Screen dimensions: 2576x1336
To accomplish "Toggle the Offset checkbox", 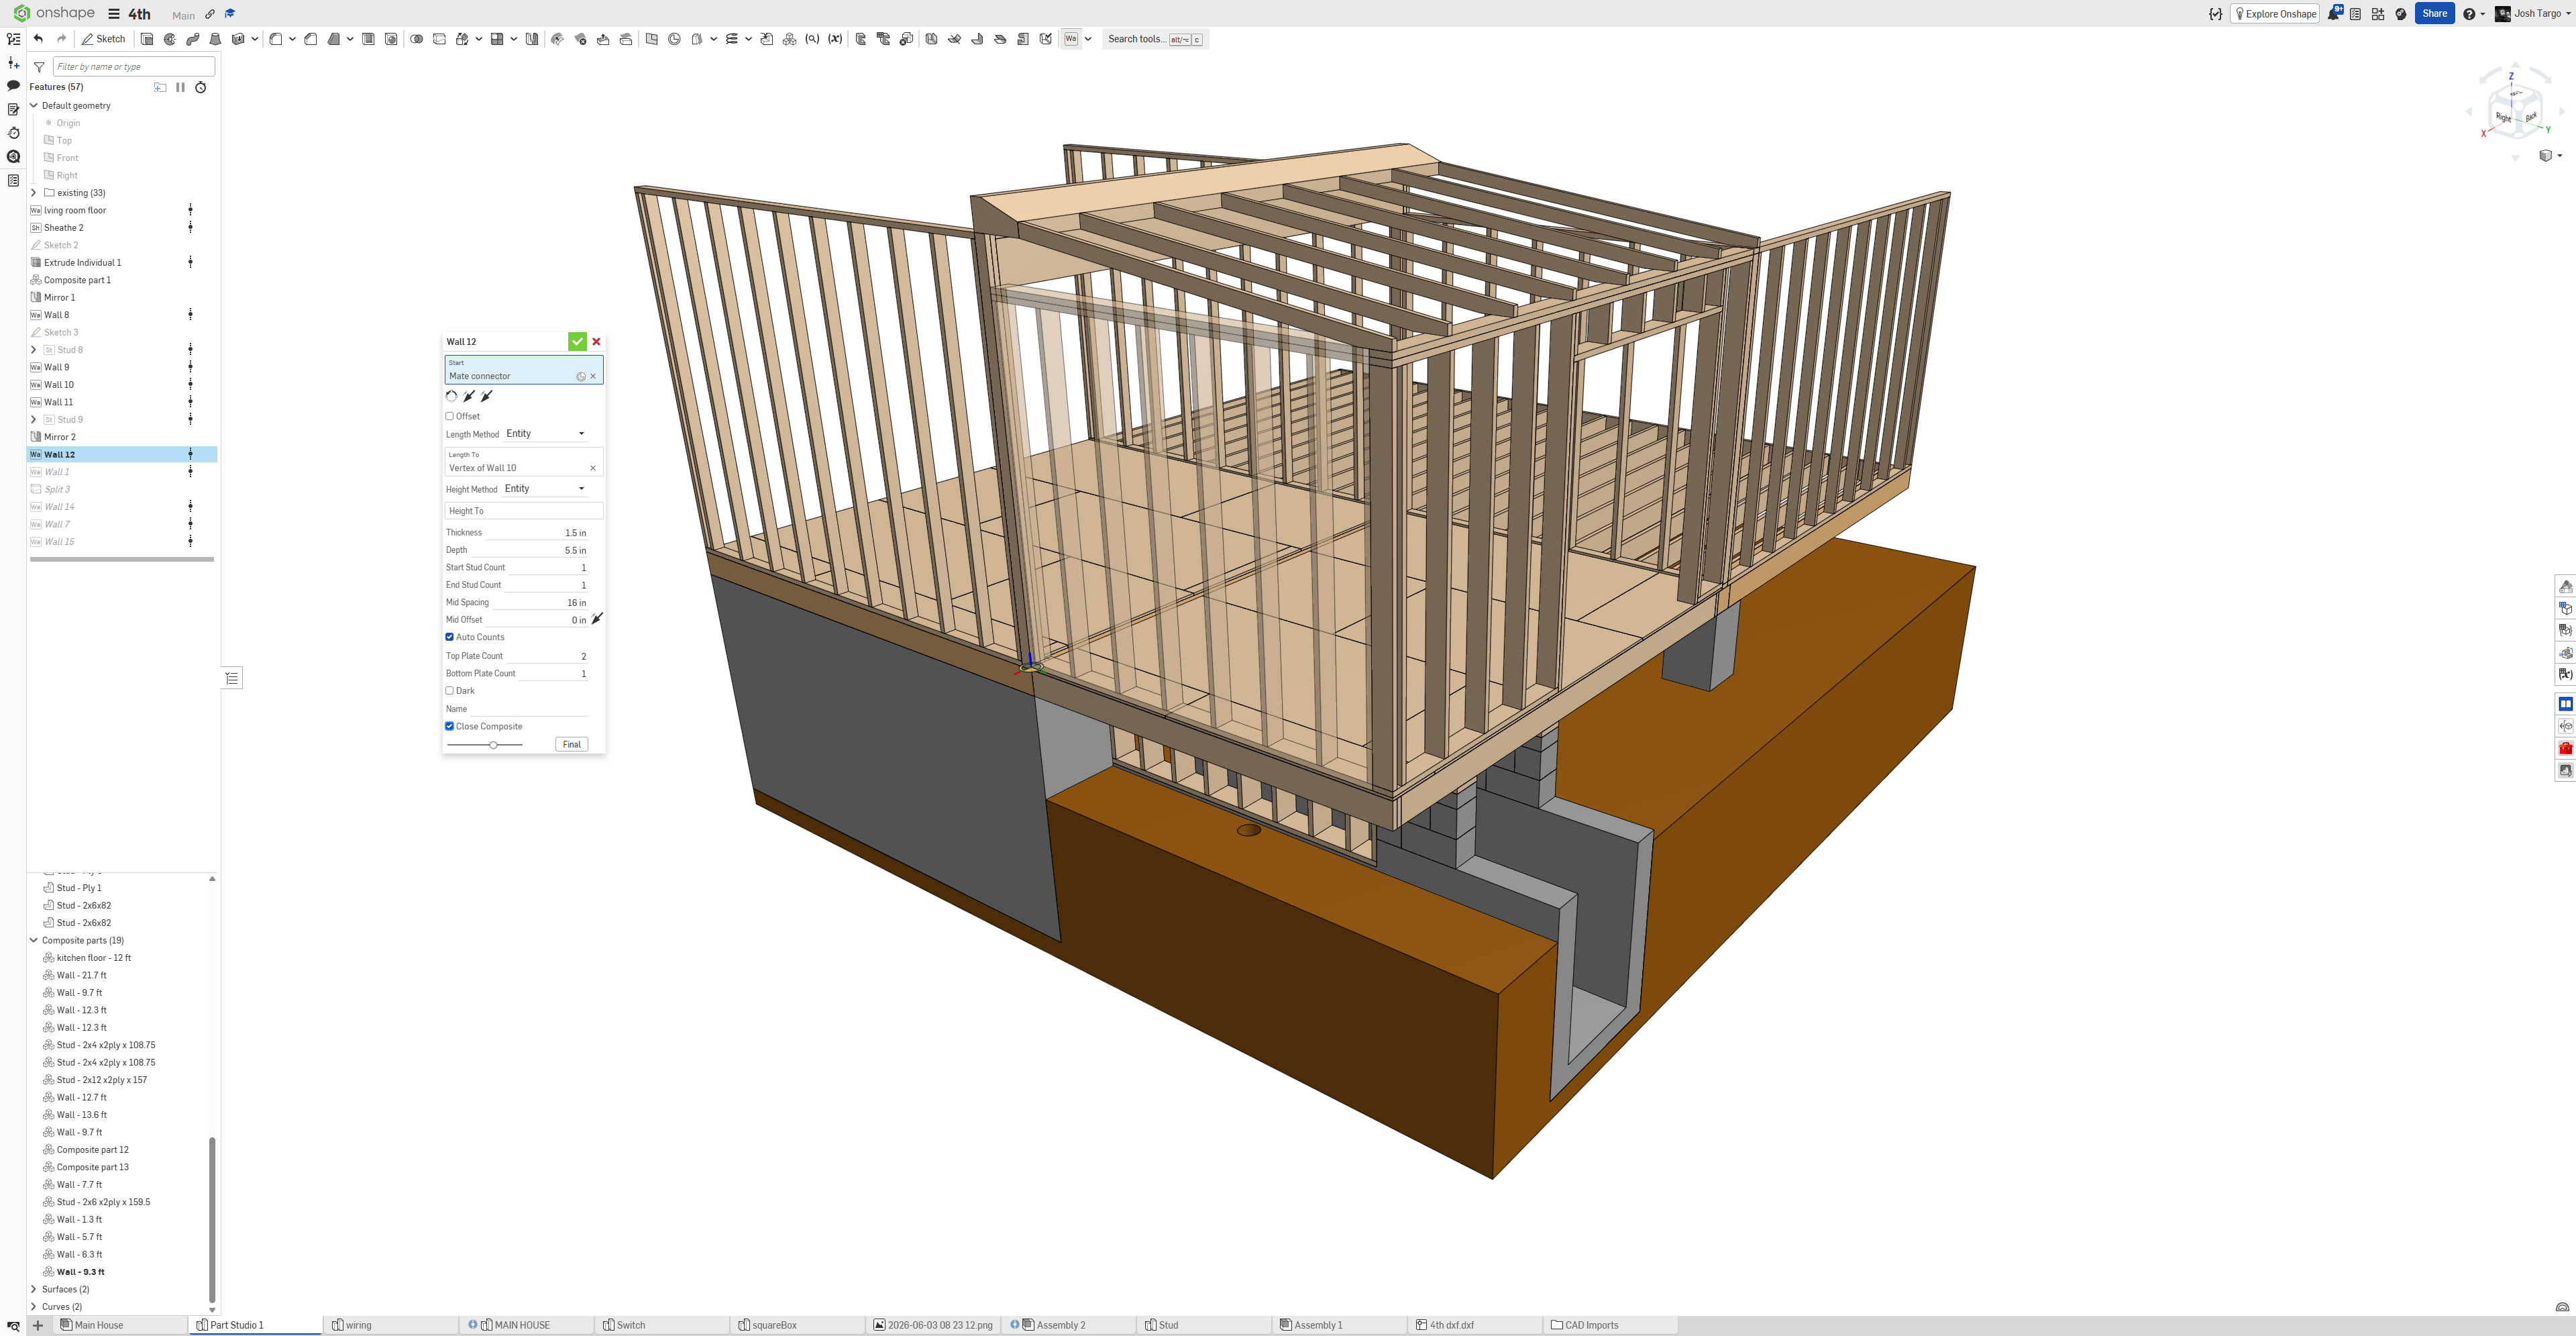I will click(450, 416).
